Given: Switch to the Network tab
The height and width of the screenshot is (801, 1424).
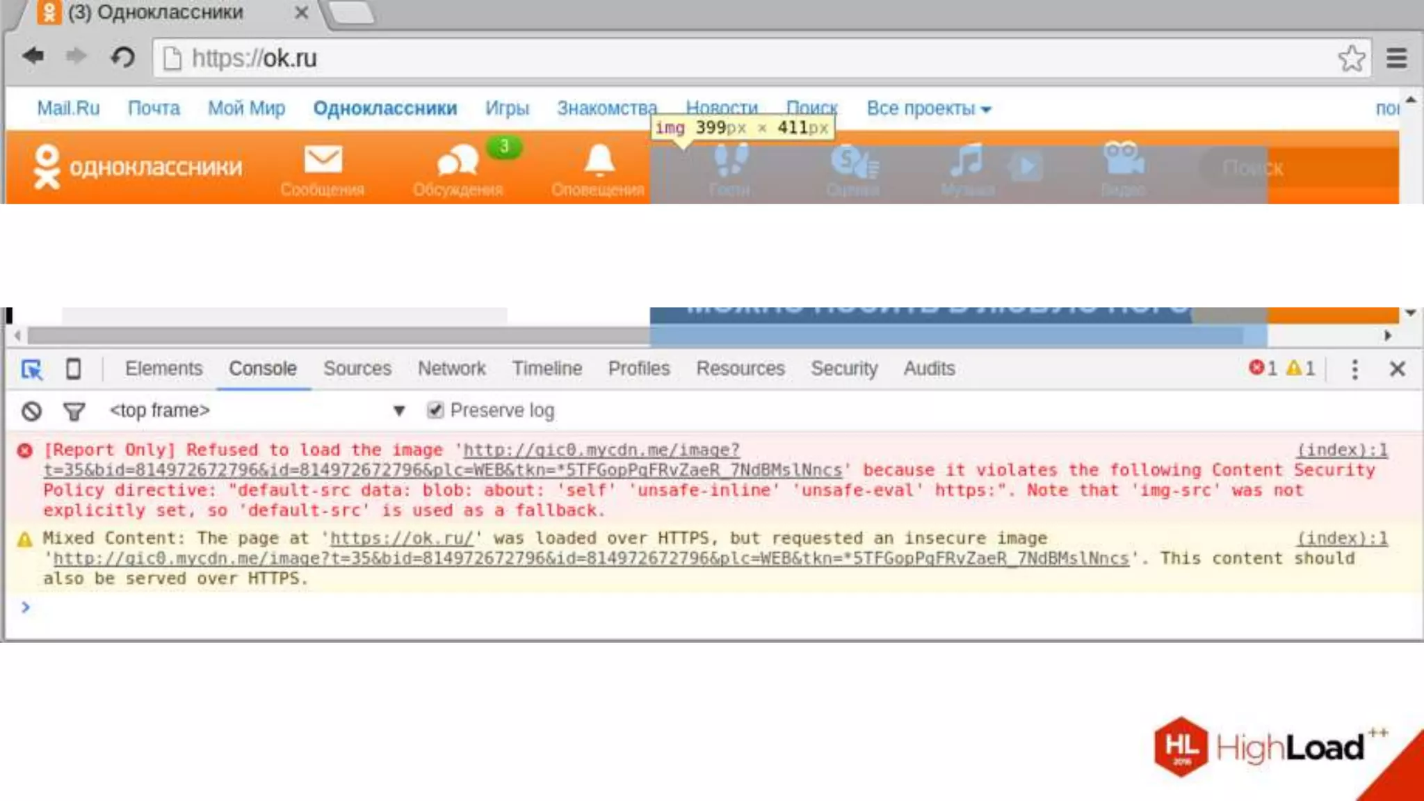Looking at the screenshot, I should (x=451, y=369).
